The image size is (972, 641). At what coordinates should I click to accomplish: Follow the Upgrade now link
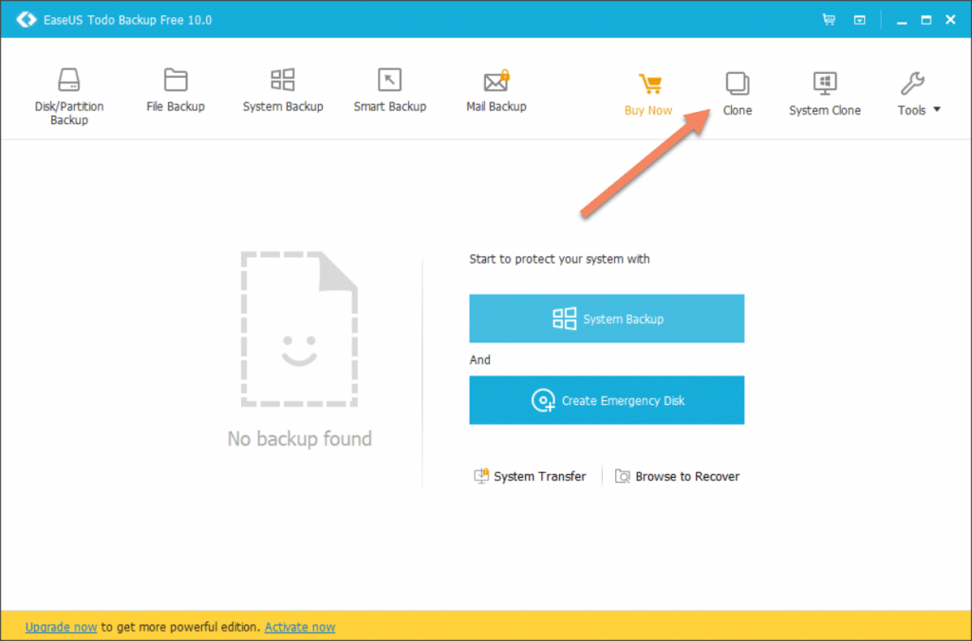[61, 627]
